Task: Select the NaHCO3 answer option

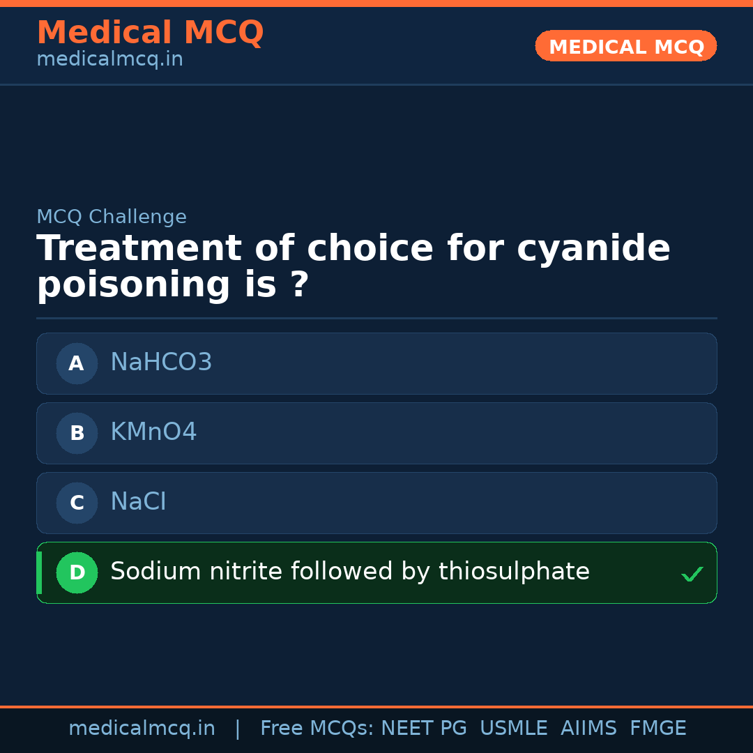Action: pos(376,363)
